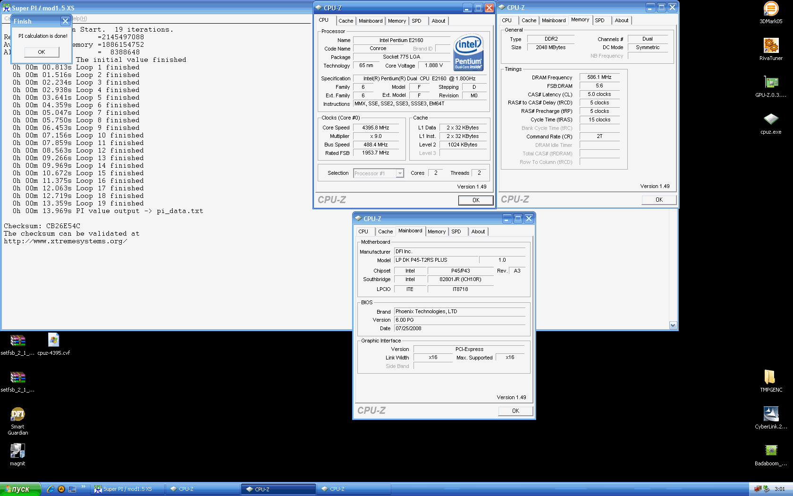Activate Super PI / mod1.5 XS taskbar button
793x496 pixels.
128,489
